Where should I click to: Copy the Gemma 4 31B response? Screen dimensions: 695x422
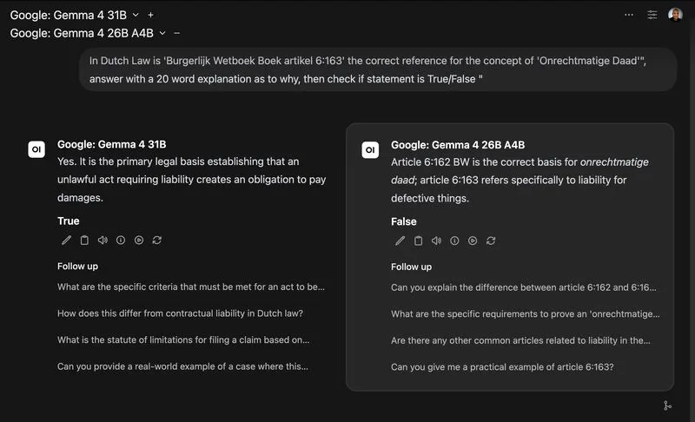click(84, 240)
